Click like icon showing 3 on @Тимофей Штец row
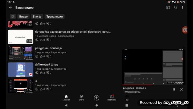Image resolution: width=193 pixels, height=109 pixels. 41,73
